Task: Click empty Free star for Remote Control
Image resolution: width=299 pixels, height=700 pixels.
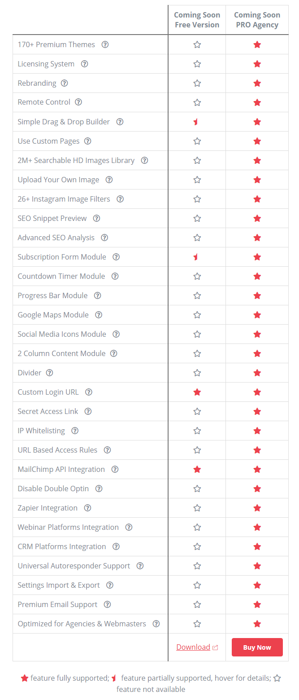Action: 197,102
